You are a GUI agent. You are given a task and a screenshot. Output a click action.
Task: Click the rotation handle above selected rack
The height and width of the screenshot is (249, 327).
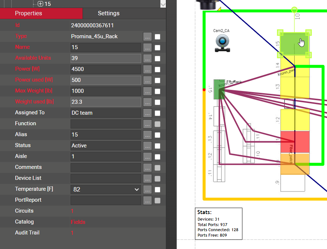coord(295,10)
